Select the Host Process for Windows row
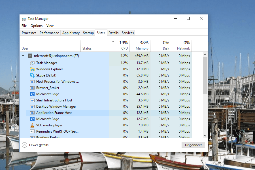The width and height of the screenshot is (255, 170). click(106, 82)
